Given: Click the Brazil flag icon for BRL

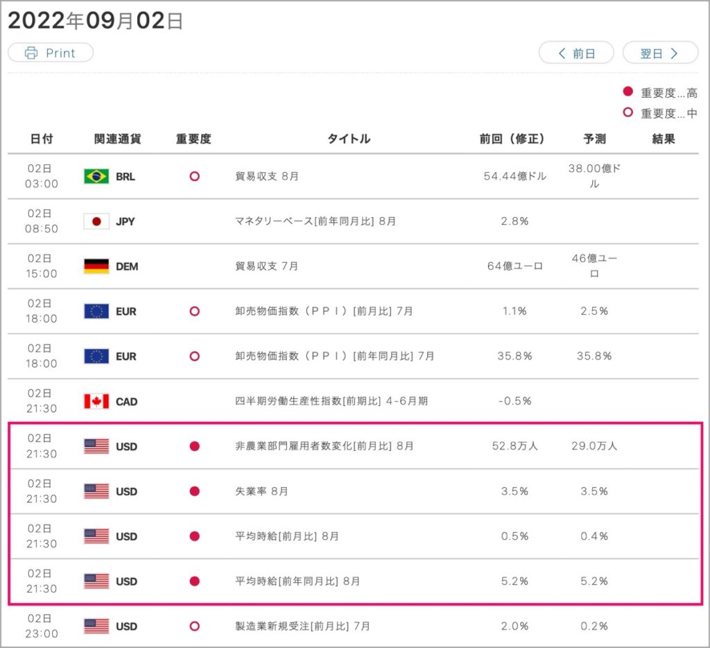Looking at the screenshot, I should tap(96, 176).
